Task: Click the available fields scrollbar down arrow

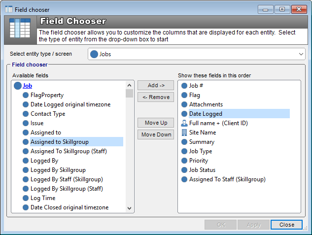Action: (x=129, y=208)
